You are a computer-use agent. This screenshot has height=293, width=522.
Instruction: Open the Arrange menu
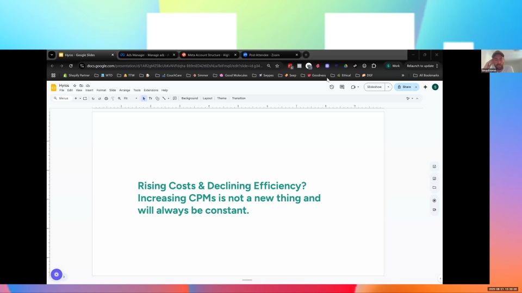125,91
